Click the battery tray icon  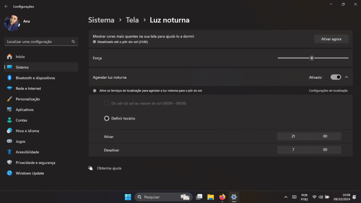point(327,197)
